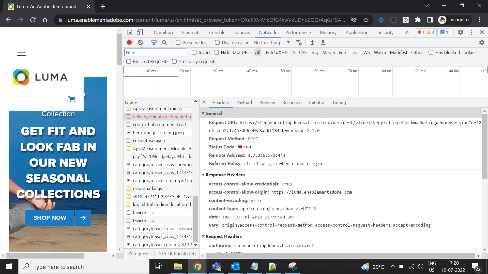Click the network Filter text field
The image size is (488, 274).
tap(156, 53)
